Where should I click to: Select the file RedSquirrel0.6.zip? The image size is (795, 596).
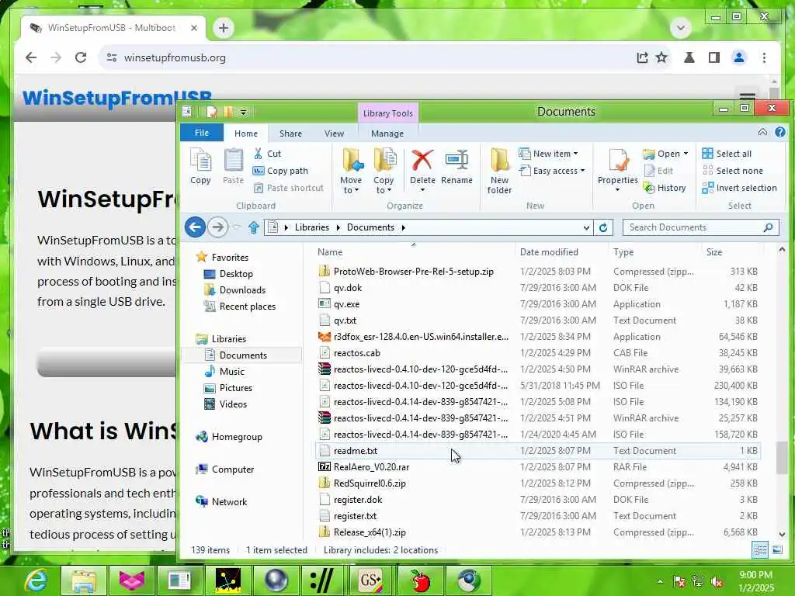coord(537,483)
